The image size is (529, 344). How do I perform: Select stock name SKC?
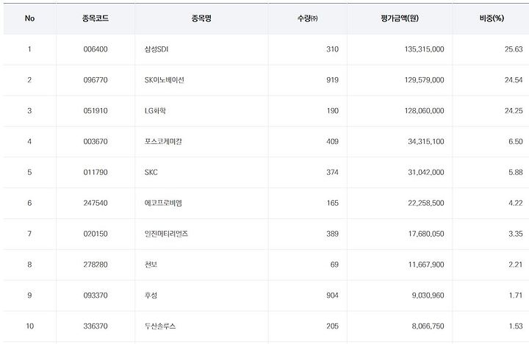(x=151, y=172)
